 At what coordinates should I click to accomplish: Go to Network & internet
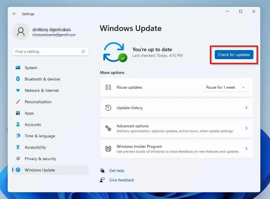click(x=50, y=90)
